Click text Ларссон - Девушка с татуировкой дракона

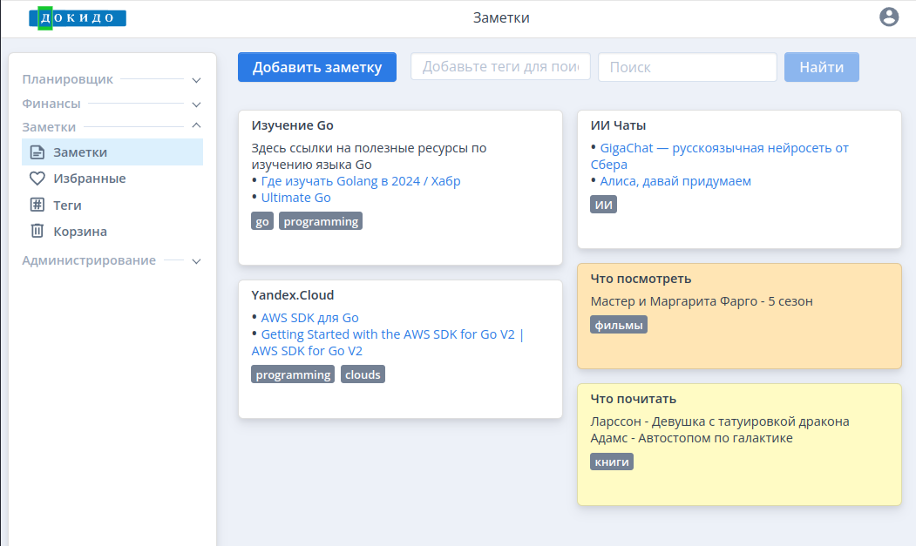720,421
